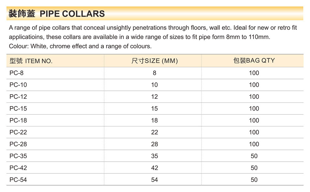The height and width of the screenshot is (192, 310).
Task: Select the PC-15 item number cell
Action: point(18,109)
